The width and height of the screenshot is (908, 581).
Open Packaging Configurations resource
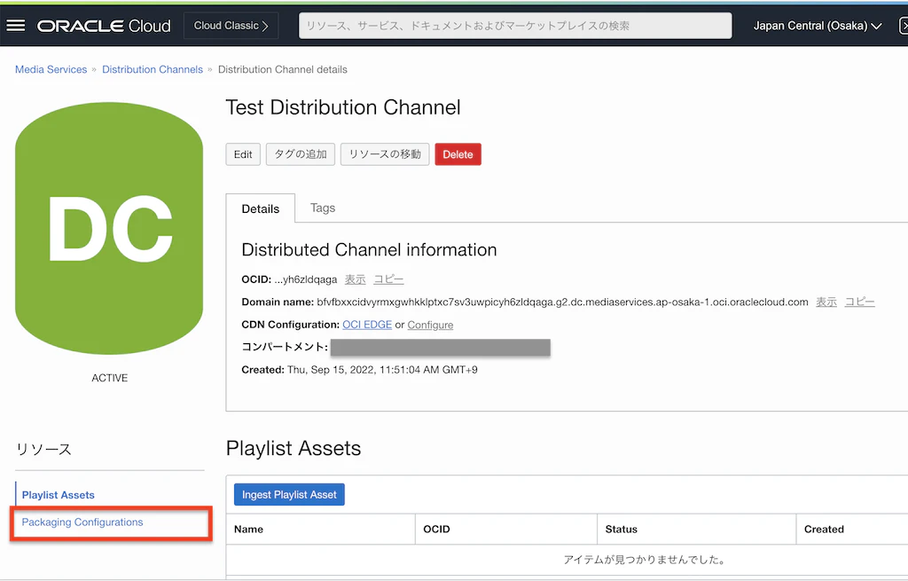pyautogui.click(x=82, y=522)
